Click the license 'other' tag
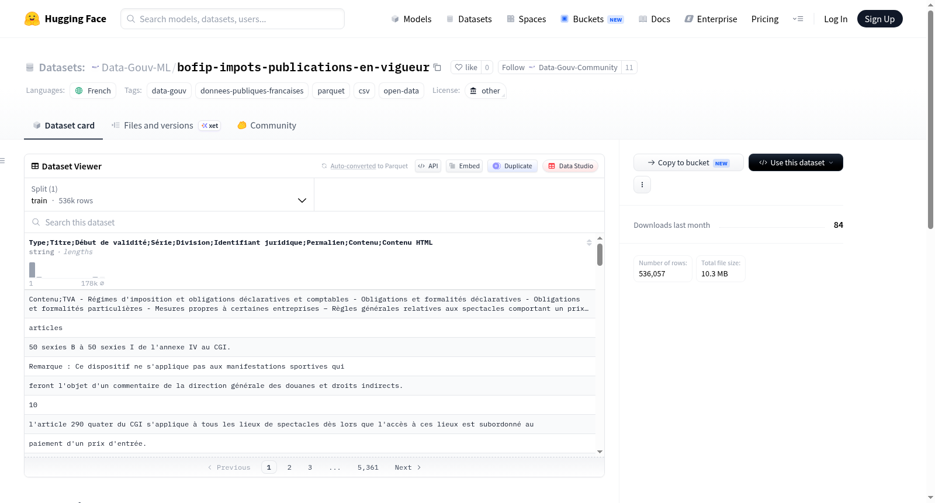 click(x=485, y=91)
